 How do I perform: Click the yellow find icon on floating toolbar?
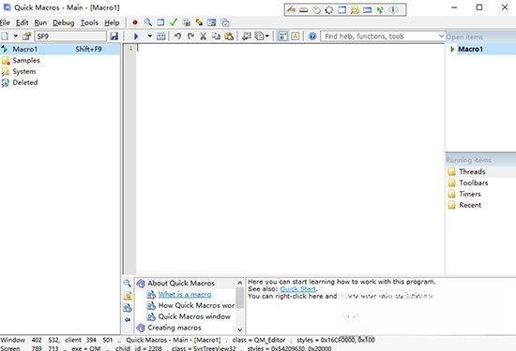click(x=355, y=10)
